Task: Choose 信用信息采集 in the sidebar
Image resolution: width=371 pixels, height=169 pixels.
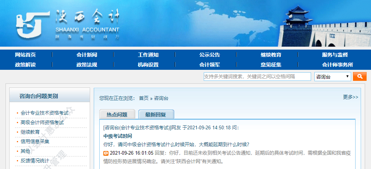Action: (35, 141)
